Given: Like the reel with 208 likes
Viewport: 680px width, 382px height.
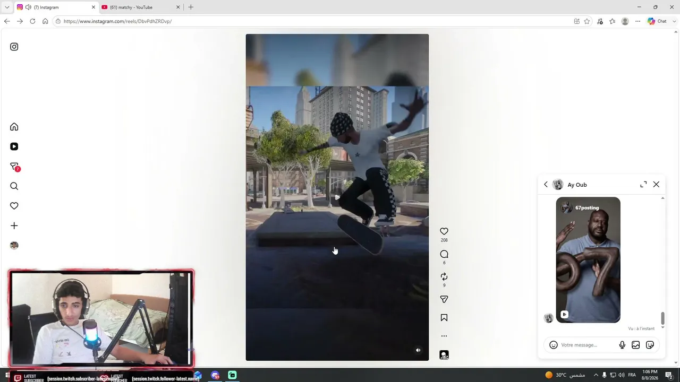Looking at the screenshot, I should pyautogui.click(x=444, y=231).
